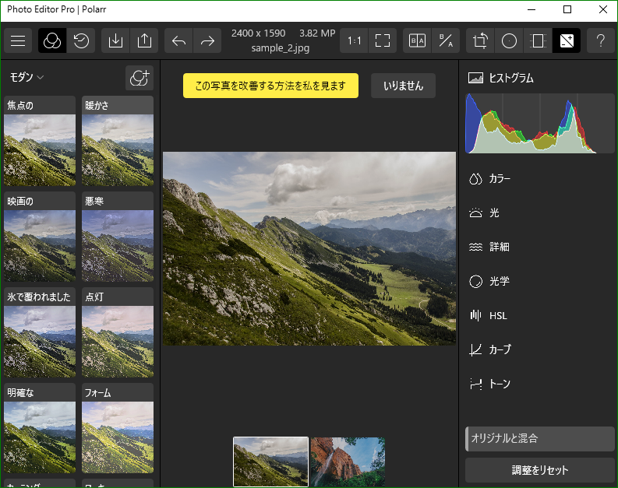Click the export photo upload icon
Viewport: 618px width, 488px height.
[144, 40]
